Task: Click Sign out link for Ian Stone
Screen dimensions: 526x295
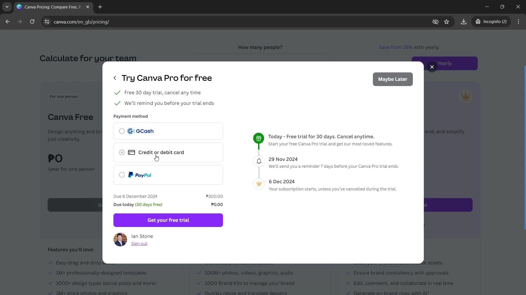Action: click(x=139, y=243)
